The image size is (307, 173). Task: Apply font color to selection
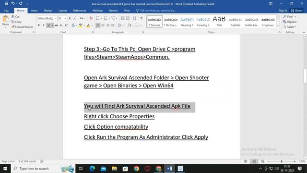coord(88,25)
